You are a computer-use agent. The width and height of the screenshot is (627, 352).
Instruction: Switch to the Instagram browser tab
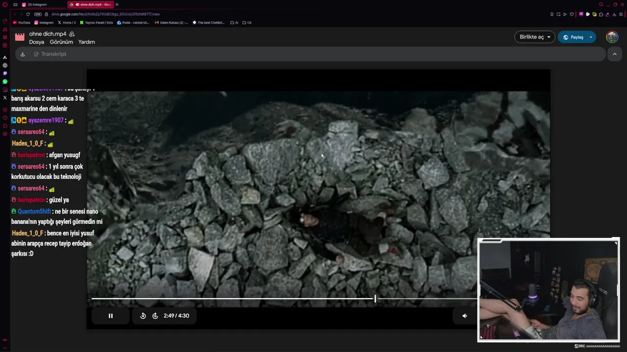[x=42, y=4]
